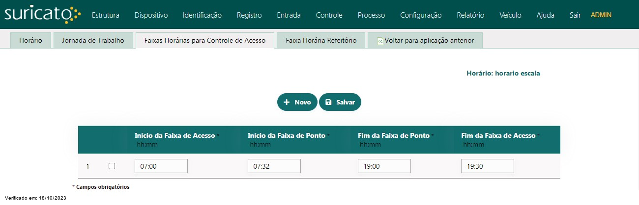
Task: Click the Suricato logo
Action: point(42,15)
